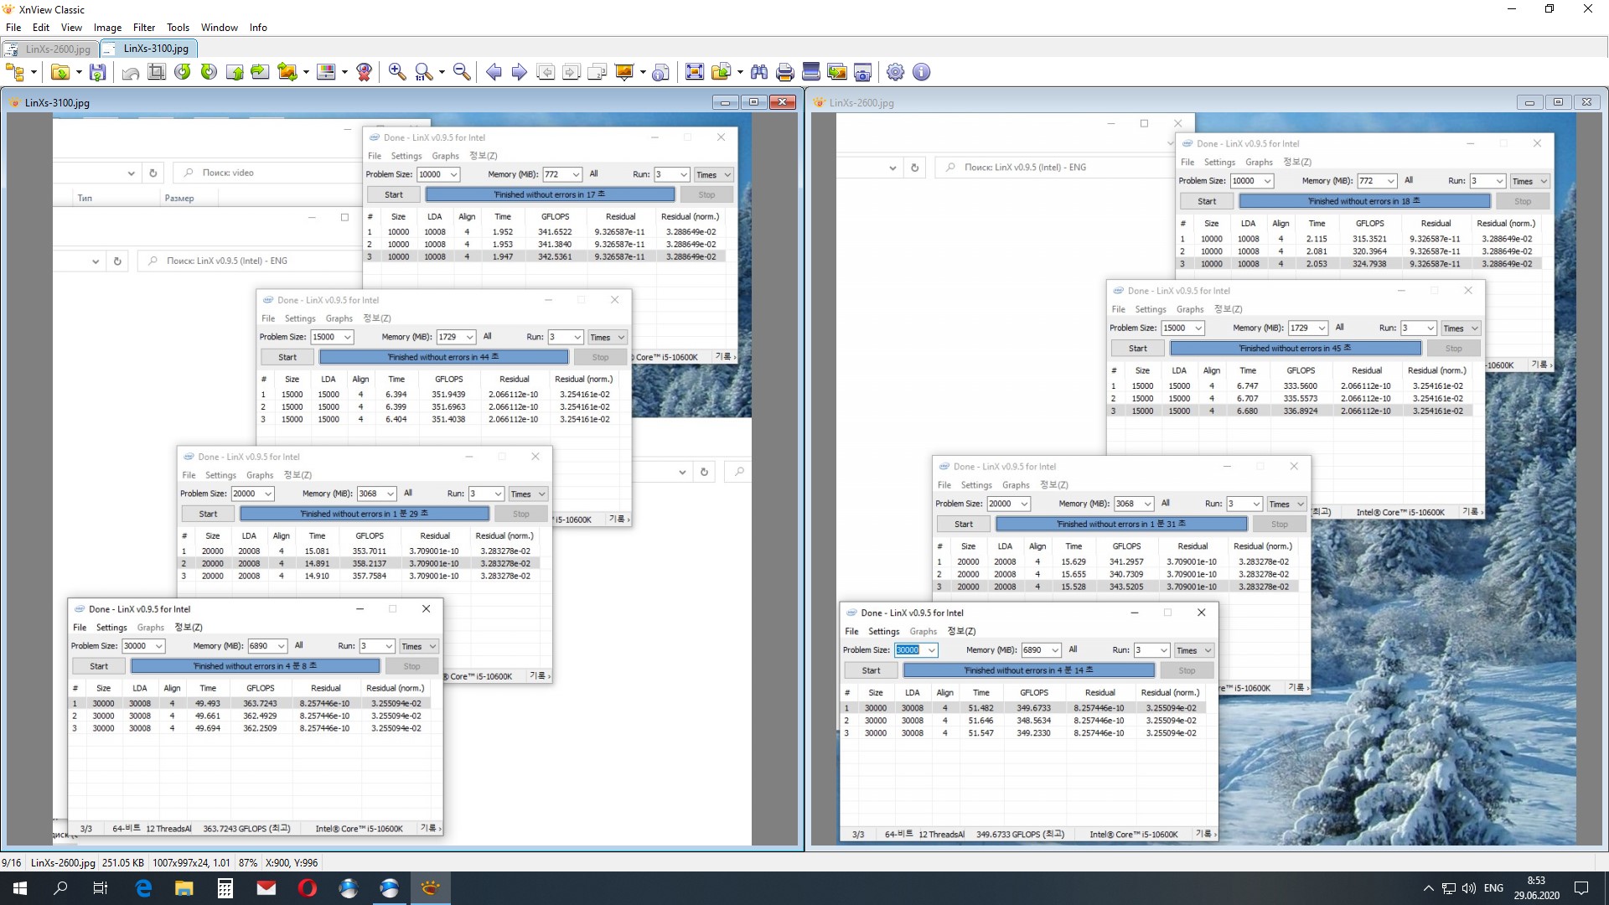
Task: Open Options with the gear icon
Action: pyautogui.click(x=895, y=72)
